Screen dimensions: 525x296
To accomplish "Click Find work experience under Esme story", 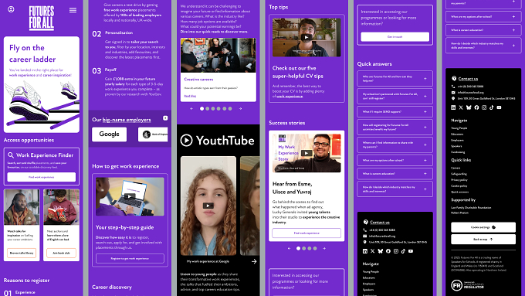I will click(x=307, y=233).
